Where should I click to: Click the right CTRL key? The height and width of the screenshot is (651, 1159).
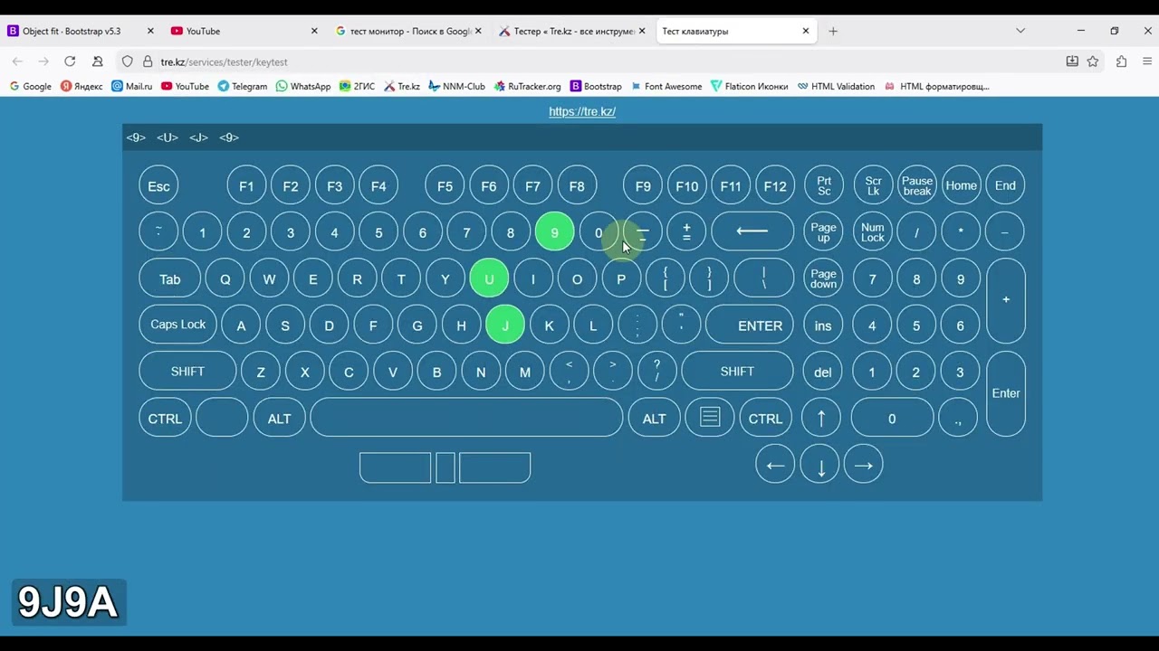point(765,419)
